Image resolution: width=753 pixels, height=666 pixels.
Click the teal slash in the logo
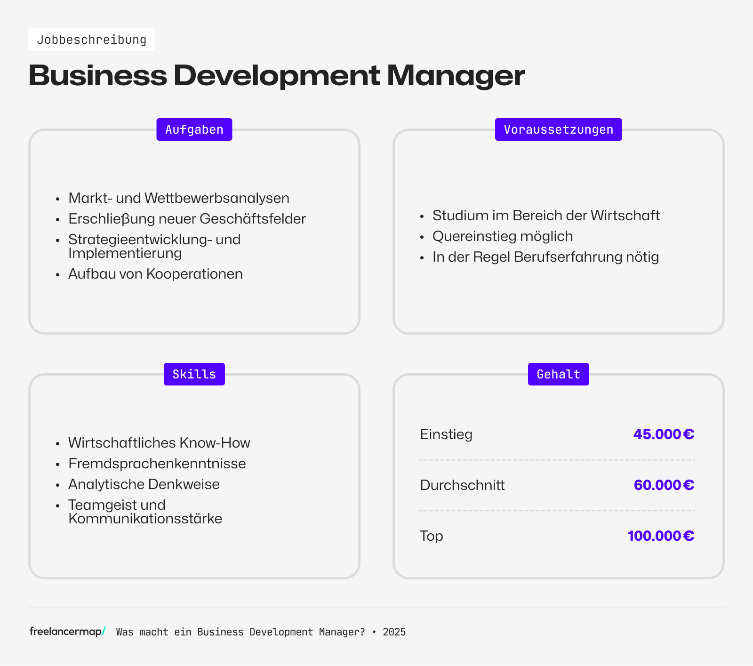point(103,632)
